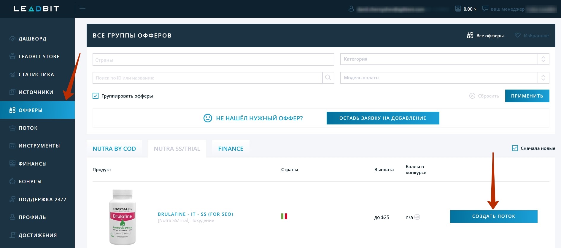
Task: Open Поток menu item
Action: [37, 128]
